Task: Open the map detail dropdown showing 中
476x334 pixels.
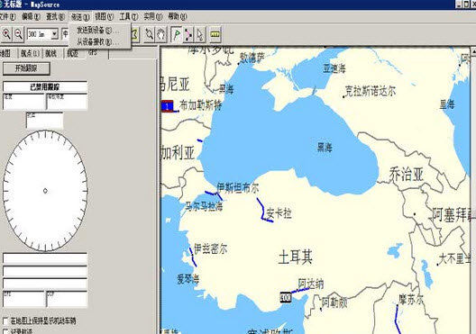Action: (65, 34)
